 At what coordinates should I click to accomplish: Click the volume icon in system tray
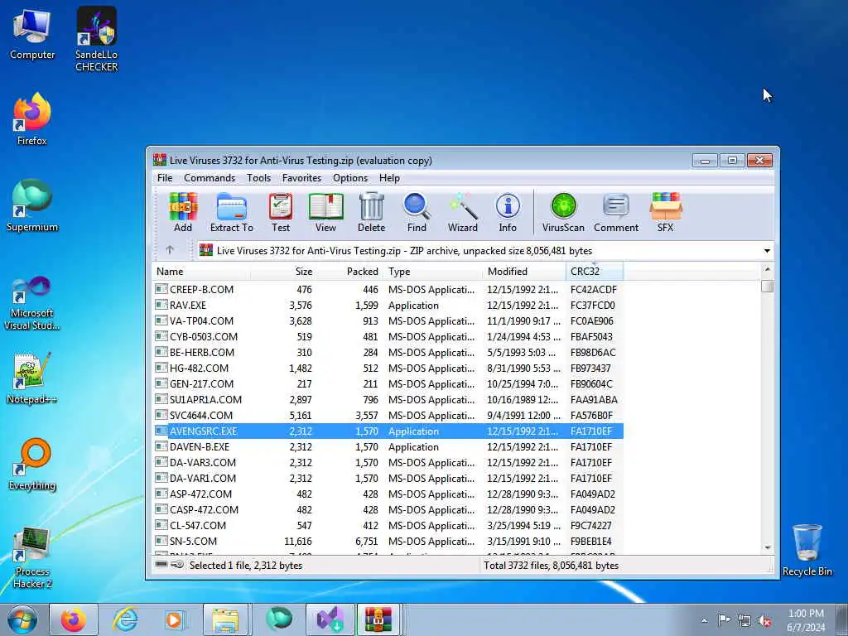[x=764, y=621]
